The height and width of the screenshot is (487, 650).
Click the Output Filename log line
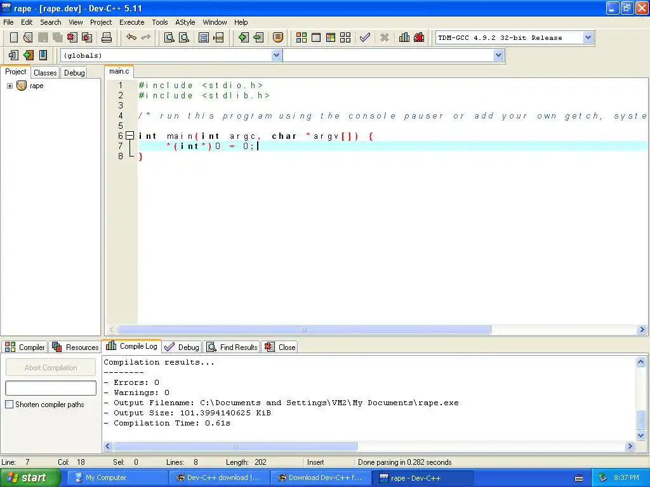[281, 403]
